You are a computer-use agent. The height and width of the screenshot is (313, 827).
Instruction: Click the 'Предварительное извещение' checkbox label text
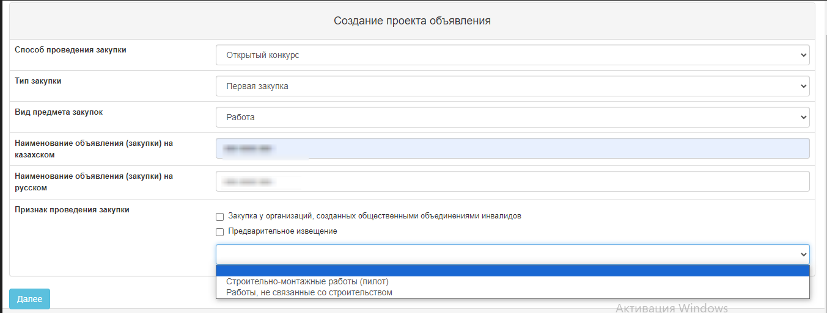pos(282,231)
